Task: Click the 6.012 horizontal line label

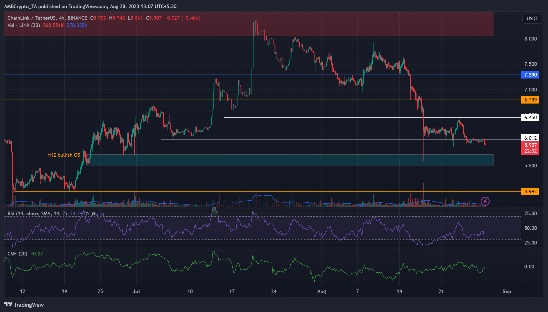Action: 530,138
